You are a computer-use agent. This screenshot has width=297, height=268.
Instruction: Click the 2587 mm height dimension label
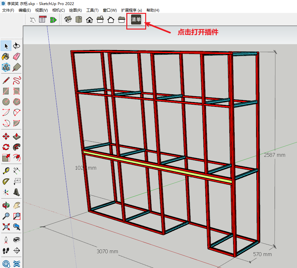click(x=275, y=155)
